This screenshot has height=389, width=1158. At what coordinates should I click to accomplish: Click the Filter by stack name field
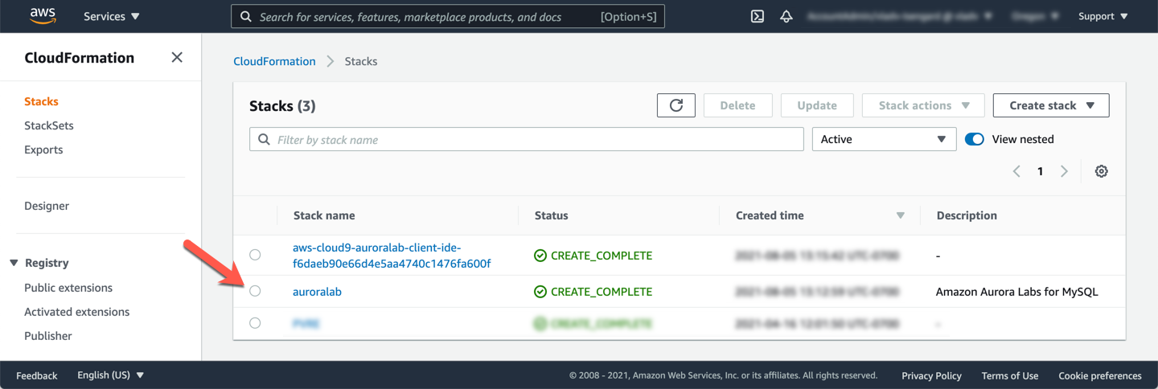[x=531, y=139]
